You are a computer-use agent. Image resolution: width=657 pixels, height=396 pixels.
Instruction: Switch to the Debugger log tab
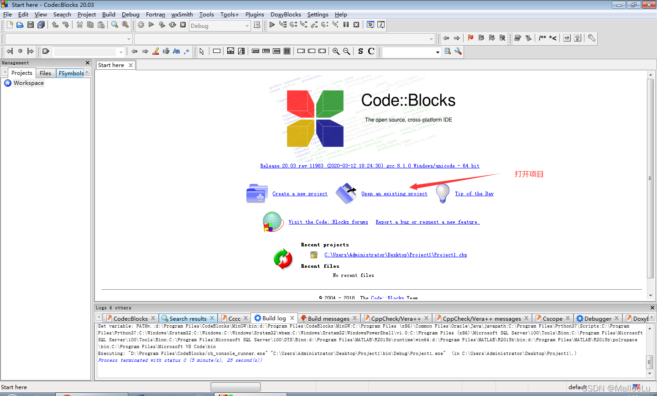tap(598, 318)
